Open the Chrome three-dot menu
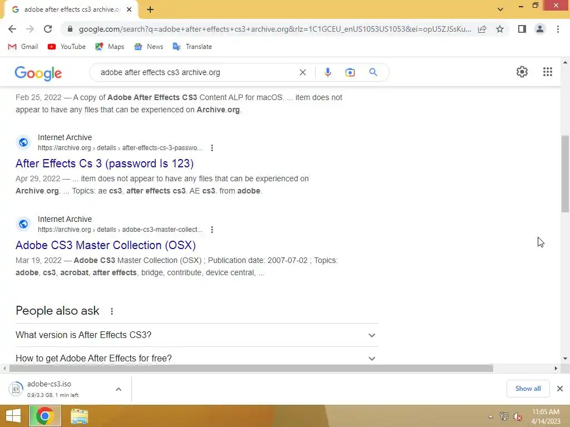This screenshot has height=427, width=570. tap(558, 29)
